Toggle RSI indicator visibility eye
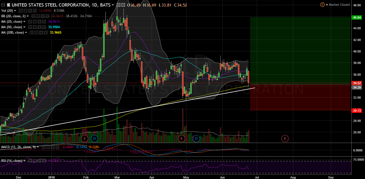365x179 pixels. point(30,161)
